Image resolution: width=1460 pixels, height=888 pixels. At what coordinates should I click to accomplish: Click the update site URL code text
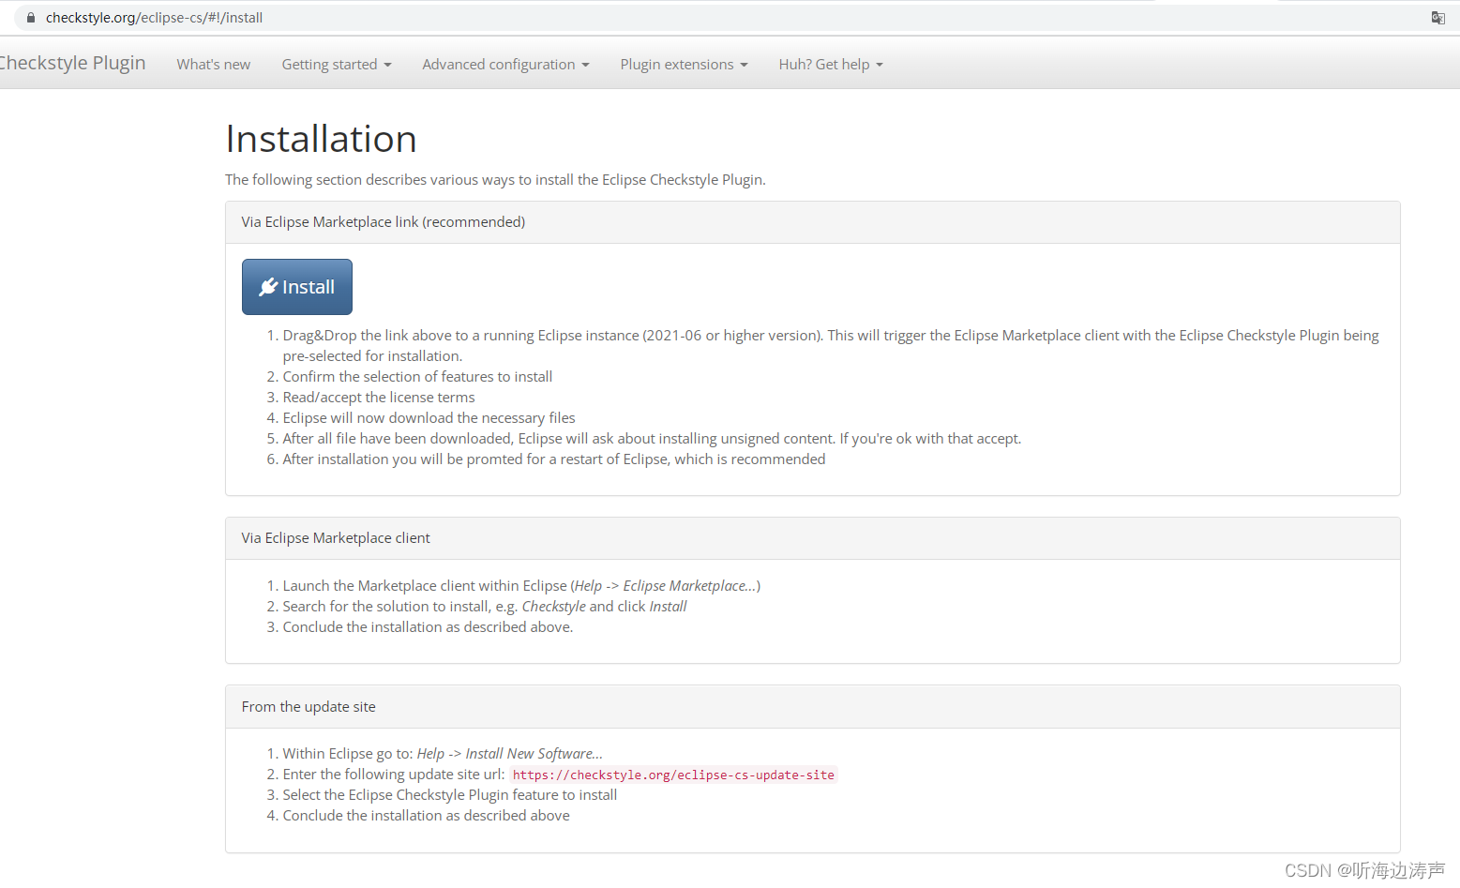pos(673,775)
